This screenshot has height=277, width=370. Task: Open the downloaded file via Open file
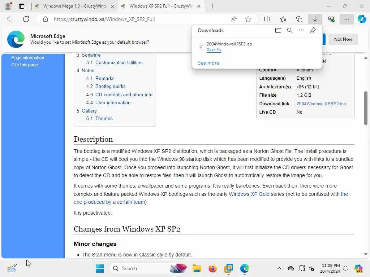click(214, 50)
